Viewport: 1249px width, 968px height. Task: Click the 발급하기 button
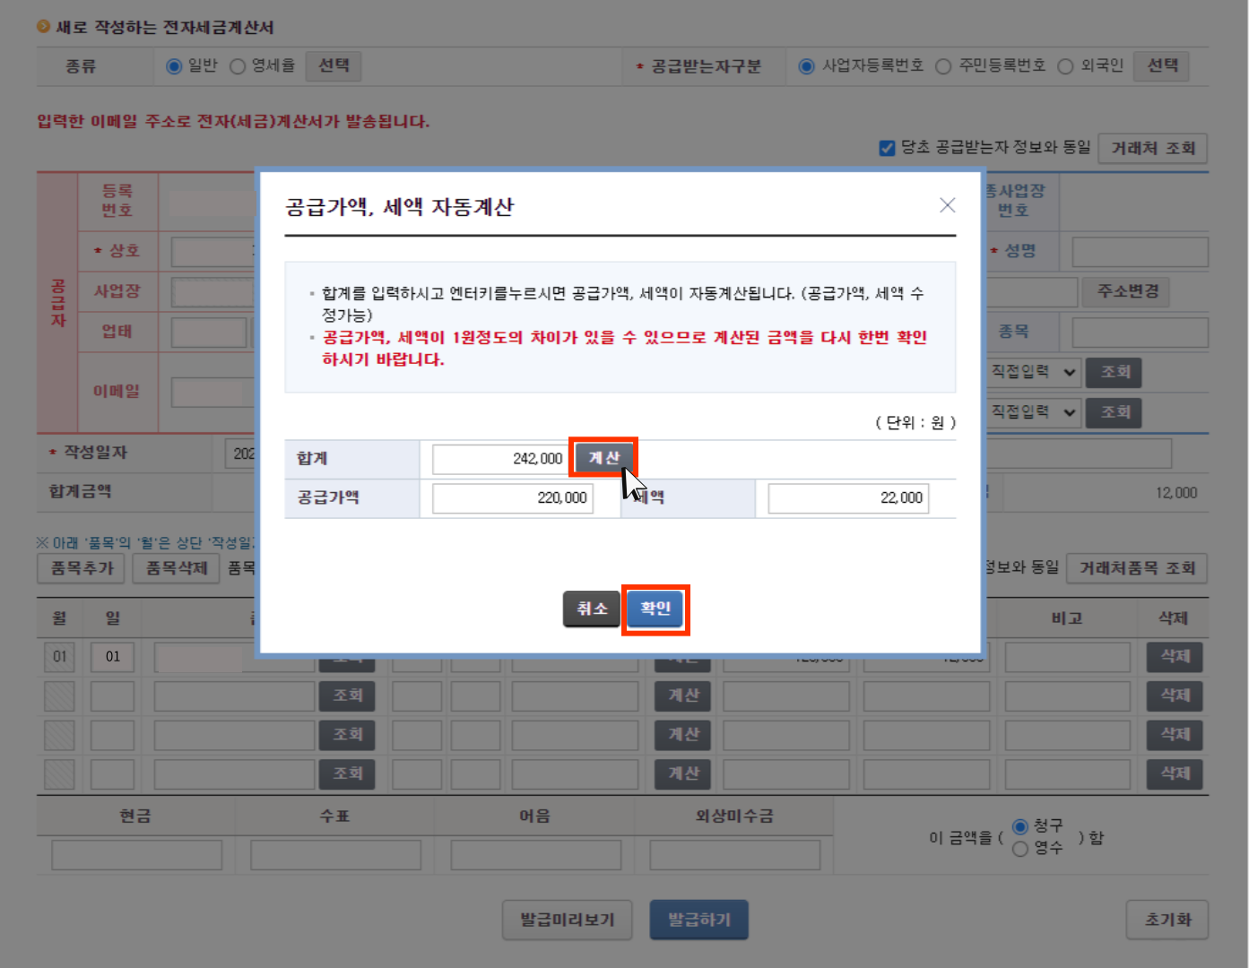click(698, 920)
